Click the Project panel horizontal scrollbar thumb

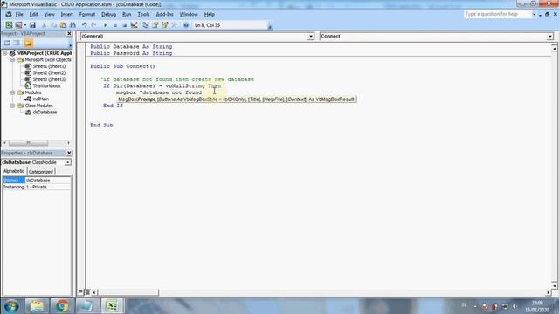(28, 143)
